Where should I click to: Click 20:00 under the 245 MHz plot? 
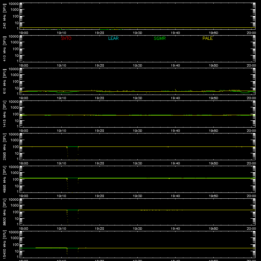click(251, 33)
